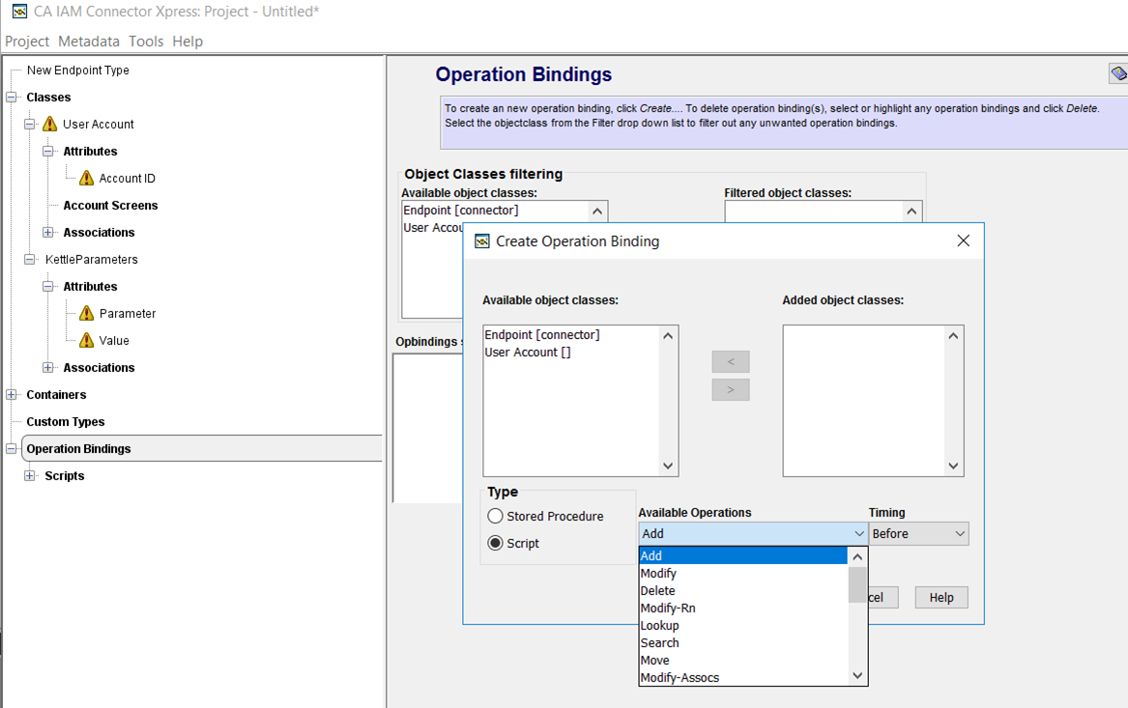Click the operations list scroll up arrow

pyautogui.click(x=856, y=557)
